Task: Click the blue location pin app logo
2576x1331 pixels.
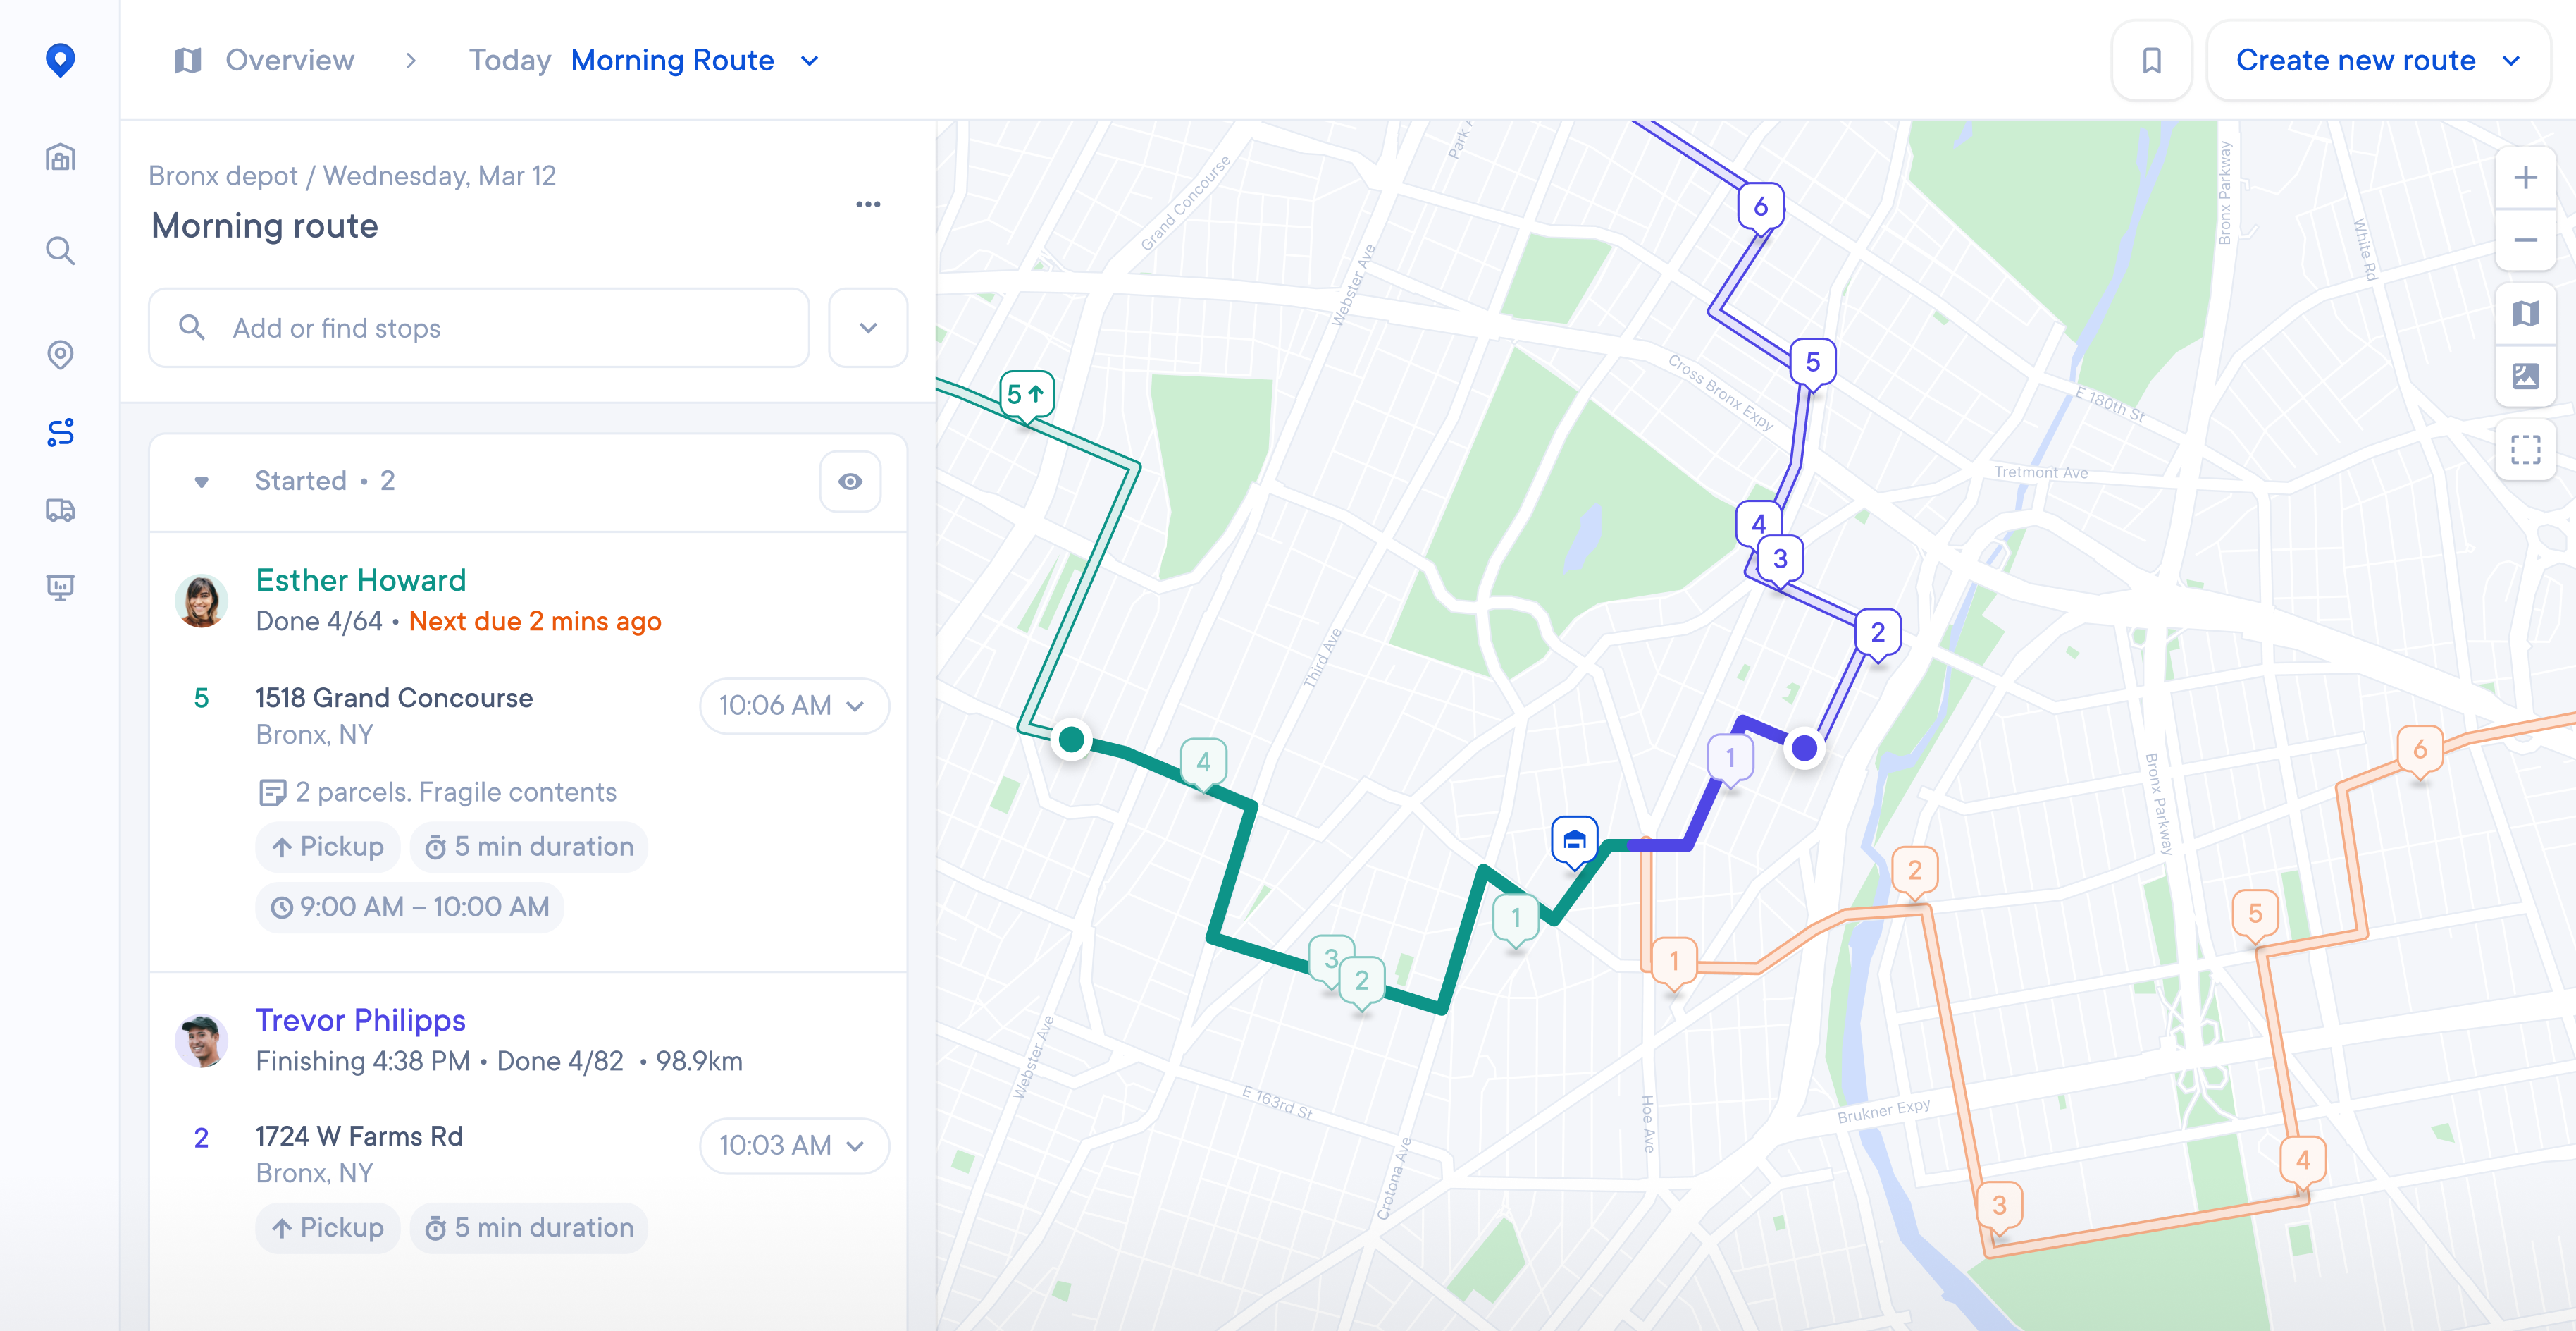Action: (60, 60)
